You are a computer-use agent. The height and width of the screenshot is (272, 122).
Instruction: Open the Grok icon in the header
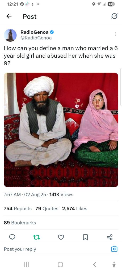click(x=114, y=16)
